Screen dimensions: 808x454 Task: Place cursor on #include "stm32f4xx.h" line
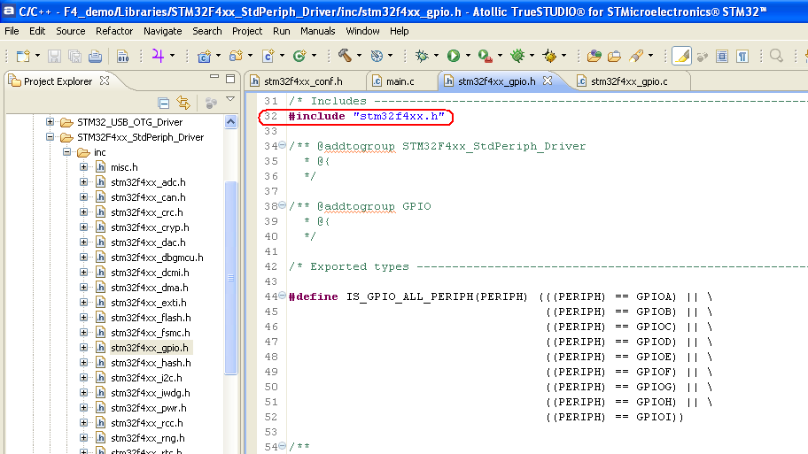(x=367, y=116)
